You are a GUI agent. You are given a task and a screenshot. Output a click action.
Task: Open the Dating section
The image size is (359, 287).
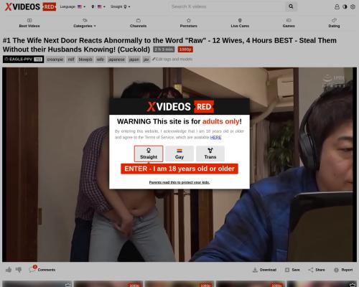334,23
